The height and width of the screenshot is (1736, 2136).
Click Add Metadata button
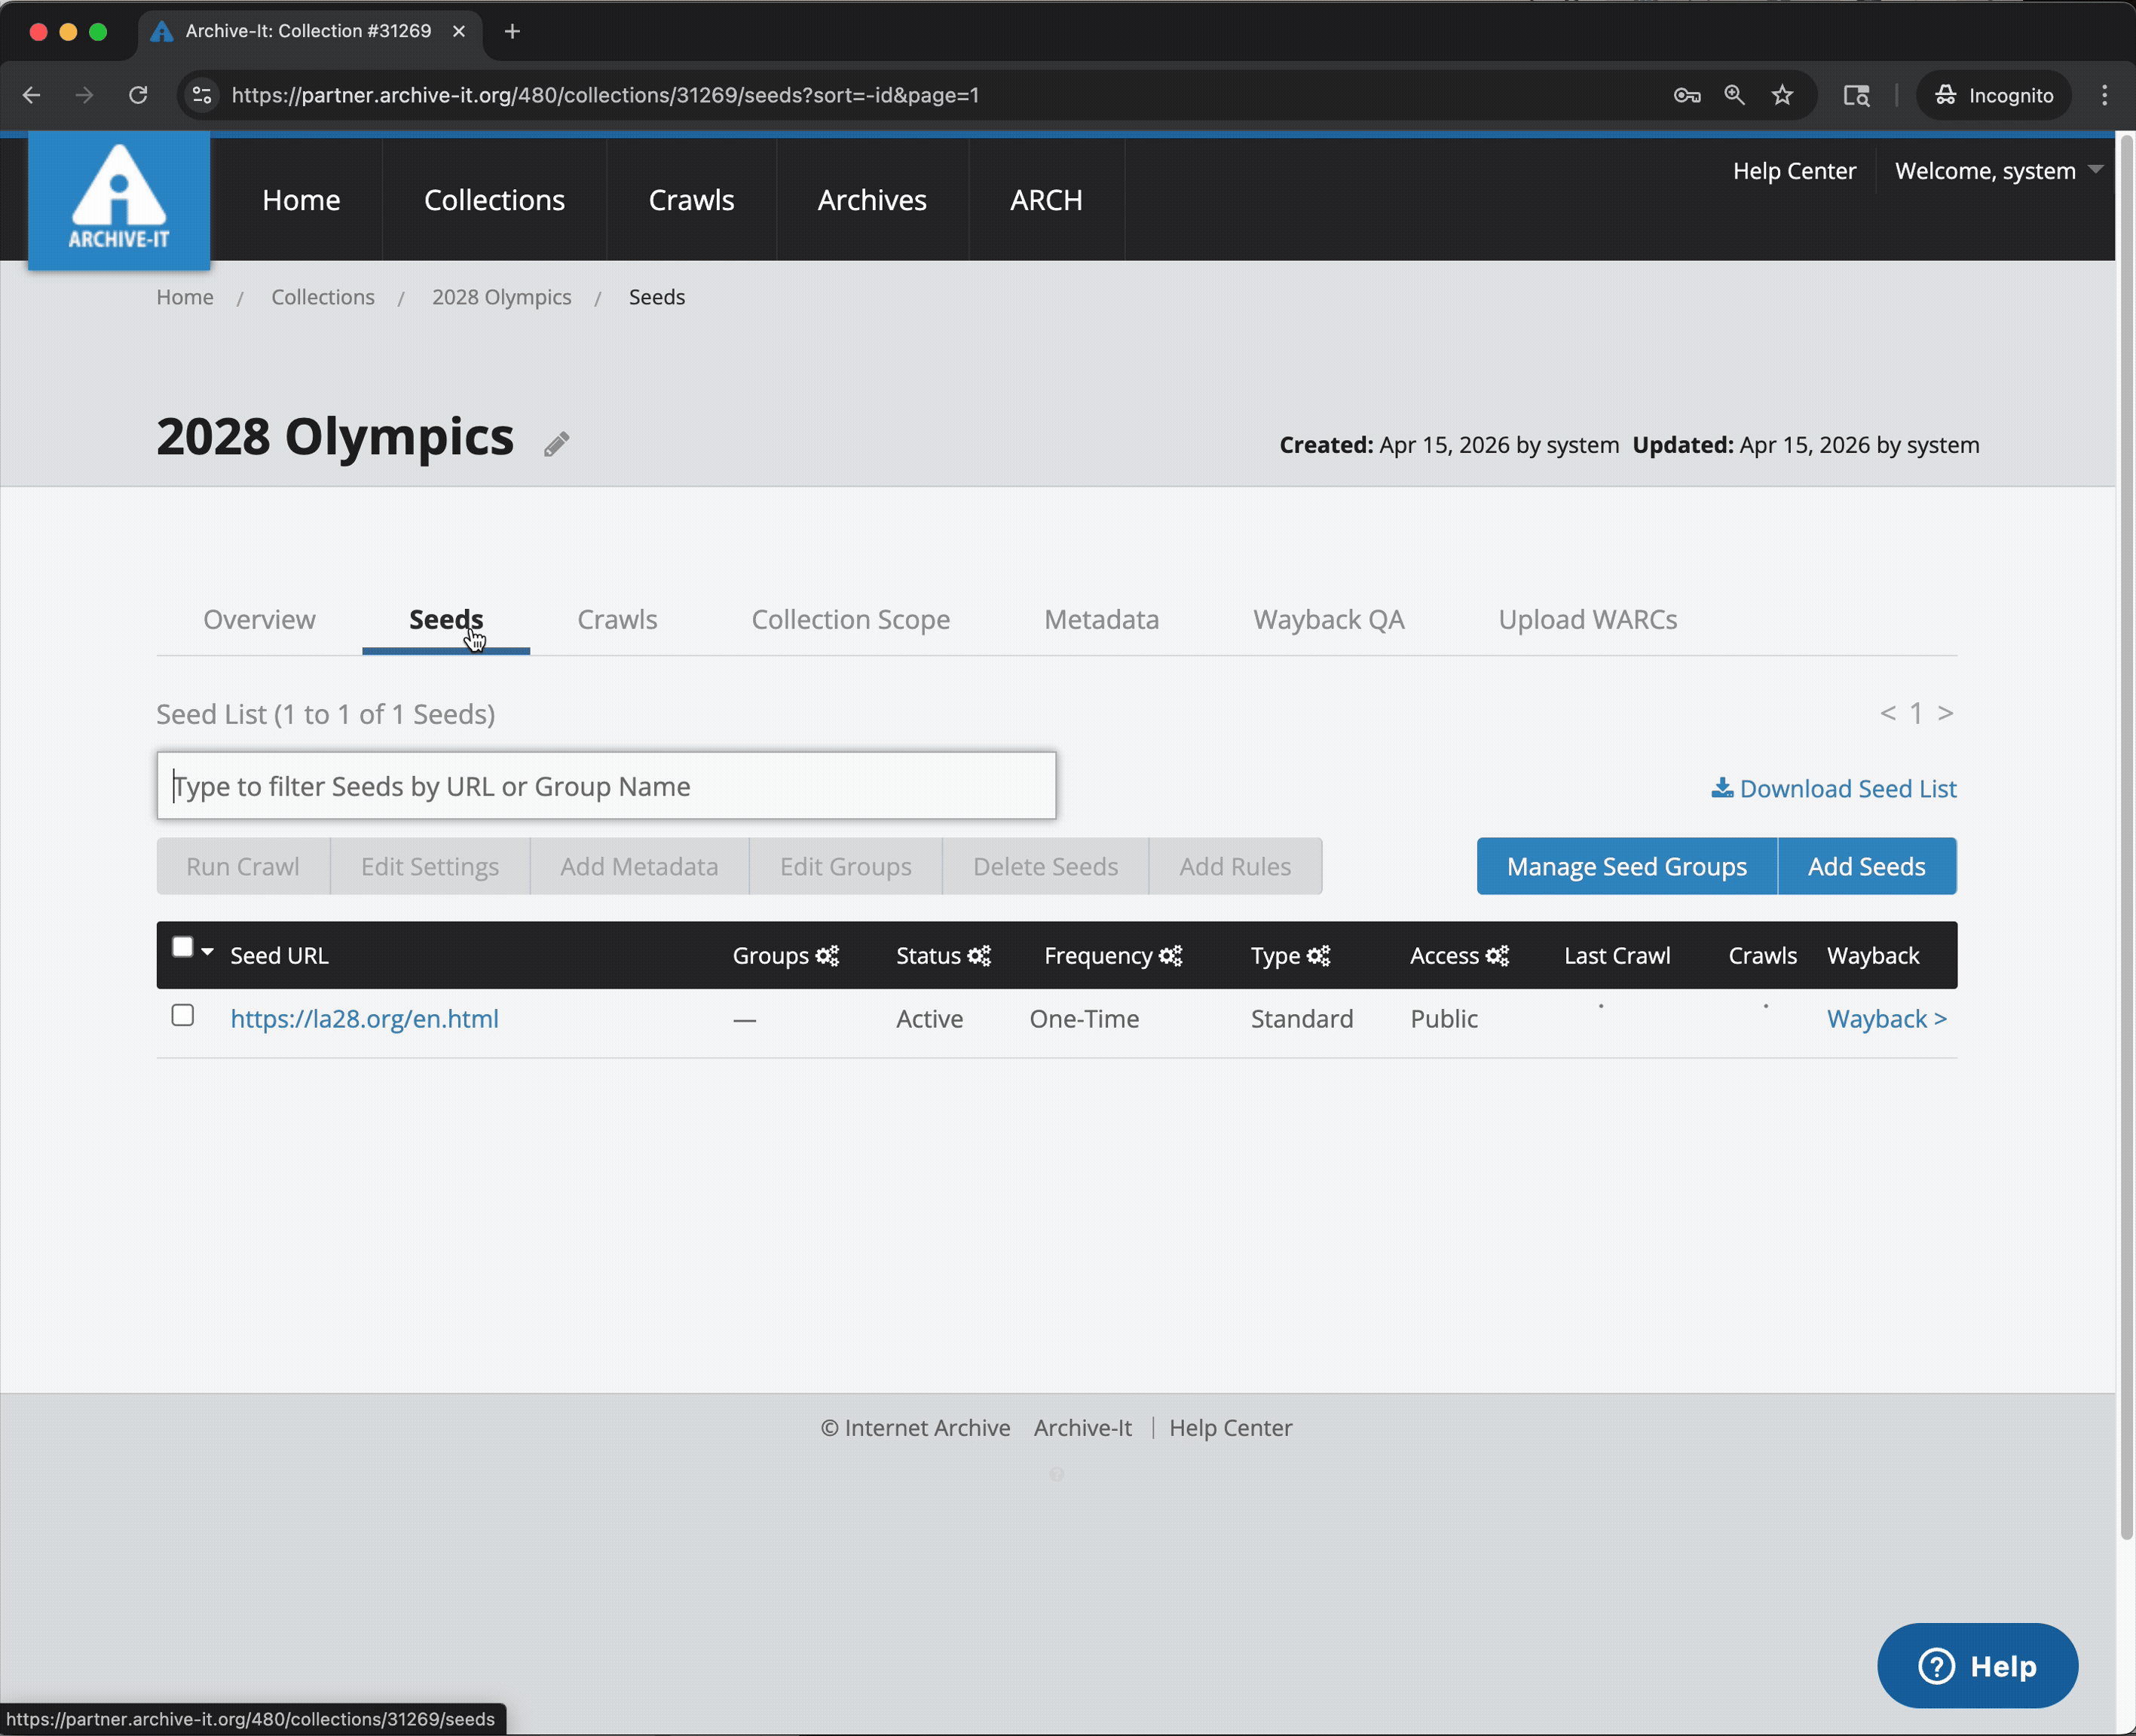639,866
